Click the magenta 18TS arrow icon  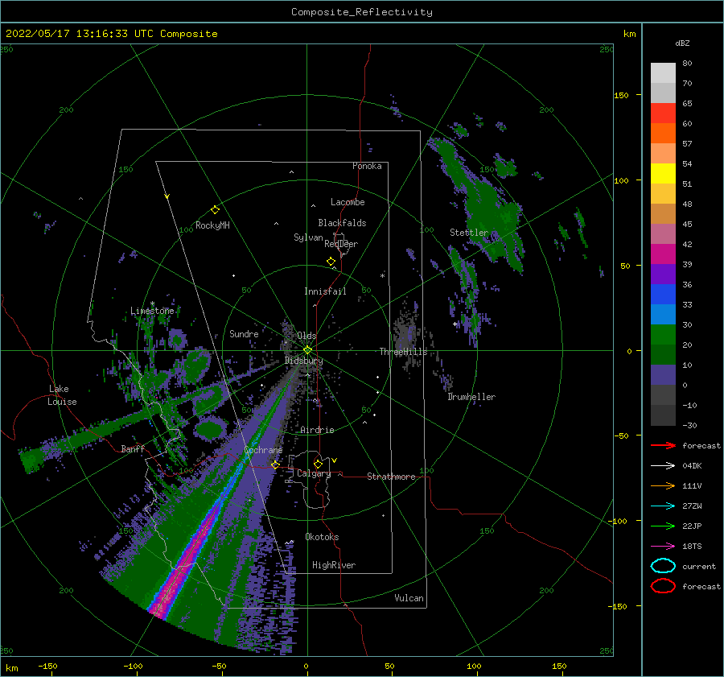coord(663,547)
